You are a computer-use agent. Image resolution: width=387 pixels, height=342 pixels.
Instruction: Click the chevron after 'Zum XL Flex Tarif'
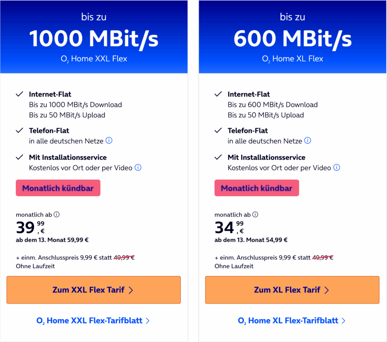click(327, 290)
